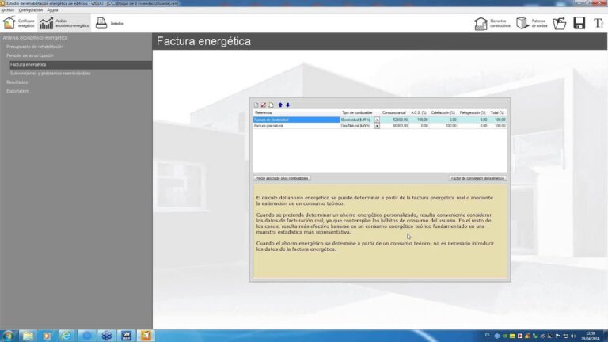The image size is (608, 342).
Task: Open the Configuración menu
Action: 31,9
